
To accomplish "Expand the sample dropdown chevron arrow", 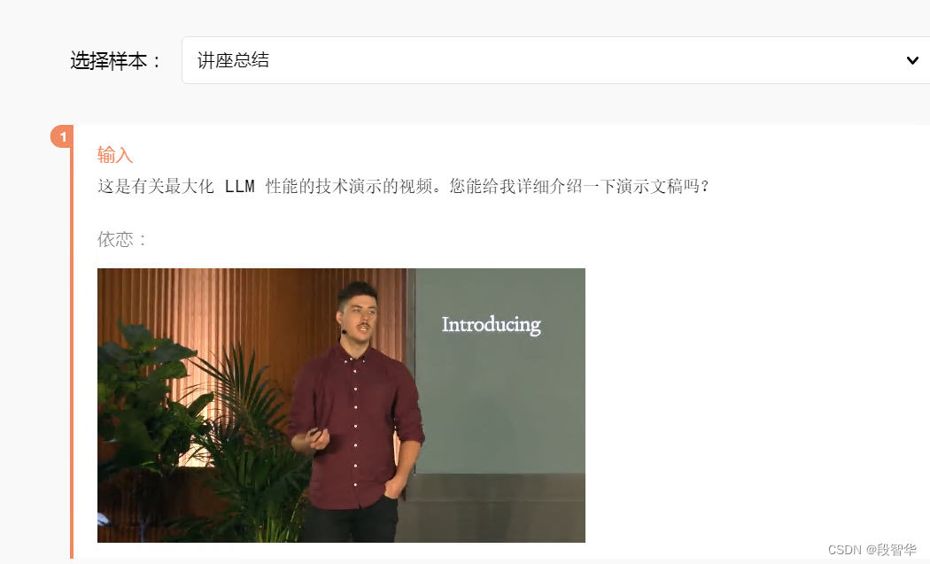I will 912,60.
